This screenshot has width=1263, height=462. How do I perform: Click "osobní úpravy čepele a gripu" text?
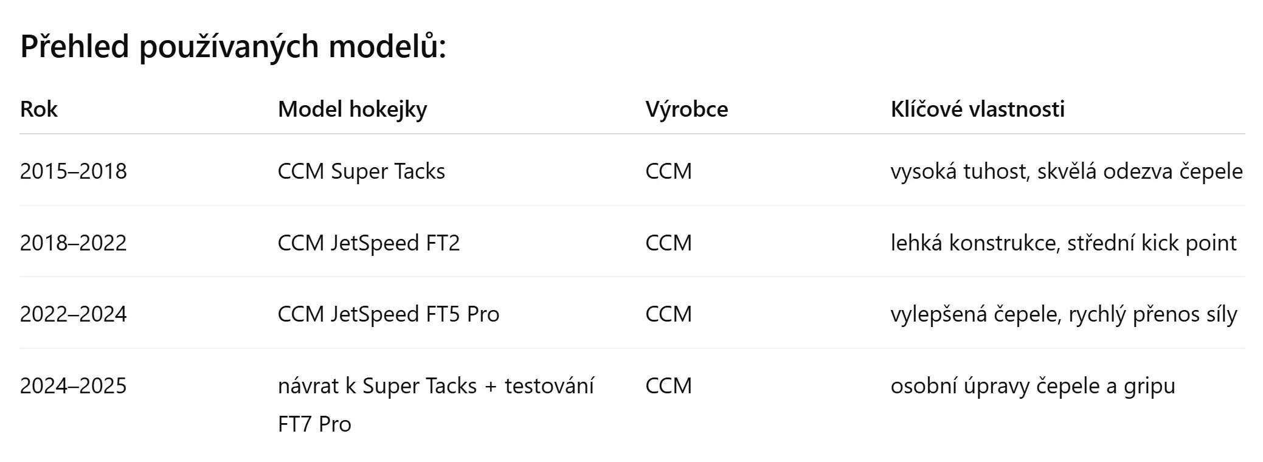(1033, 386)
